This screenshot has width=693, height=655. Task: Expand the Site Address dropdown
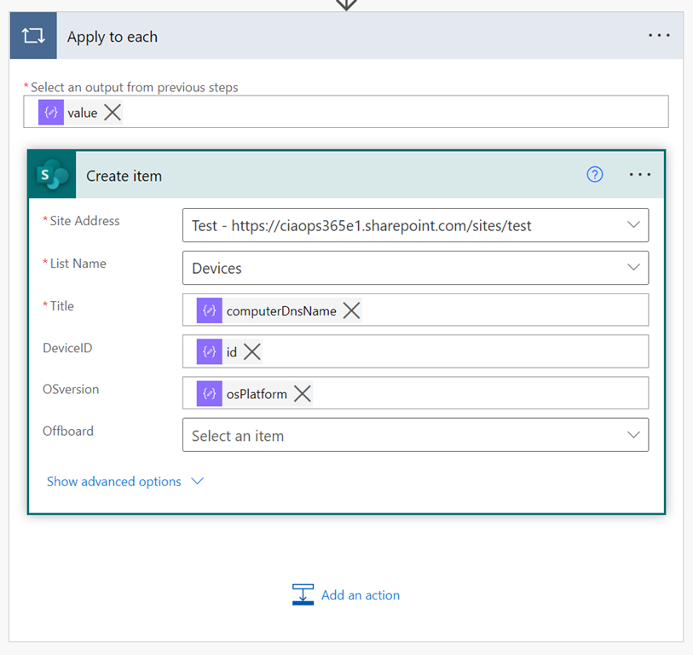coord(633,225)
